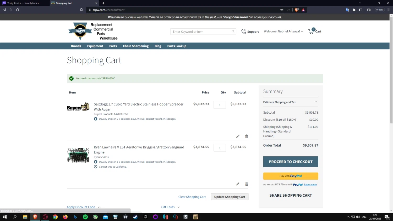Edit Saltdogg spreader item pencil icon
This screenshot has width=393, height=221.
238,136
